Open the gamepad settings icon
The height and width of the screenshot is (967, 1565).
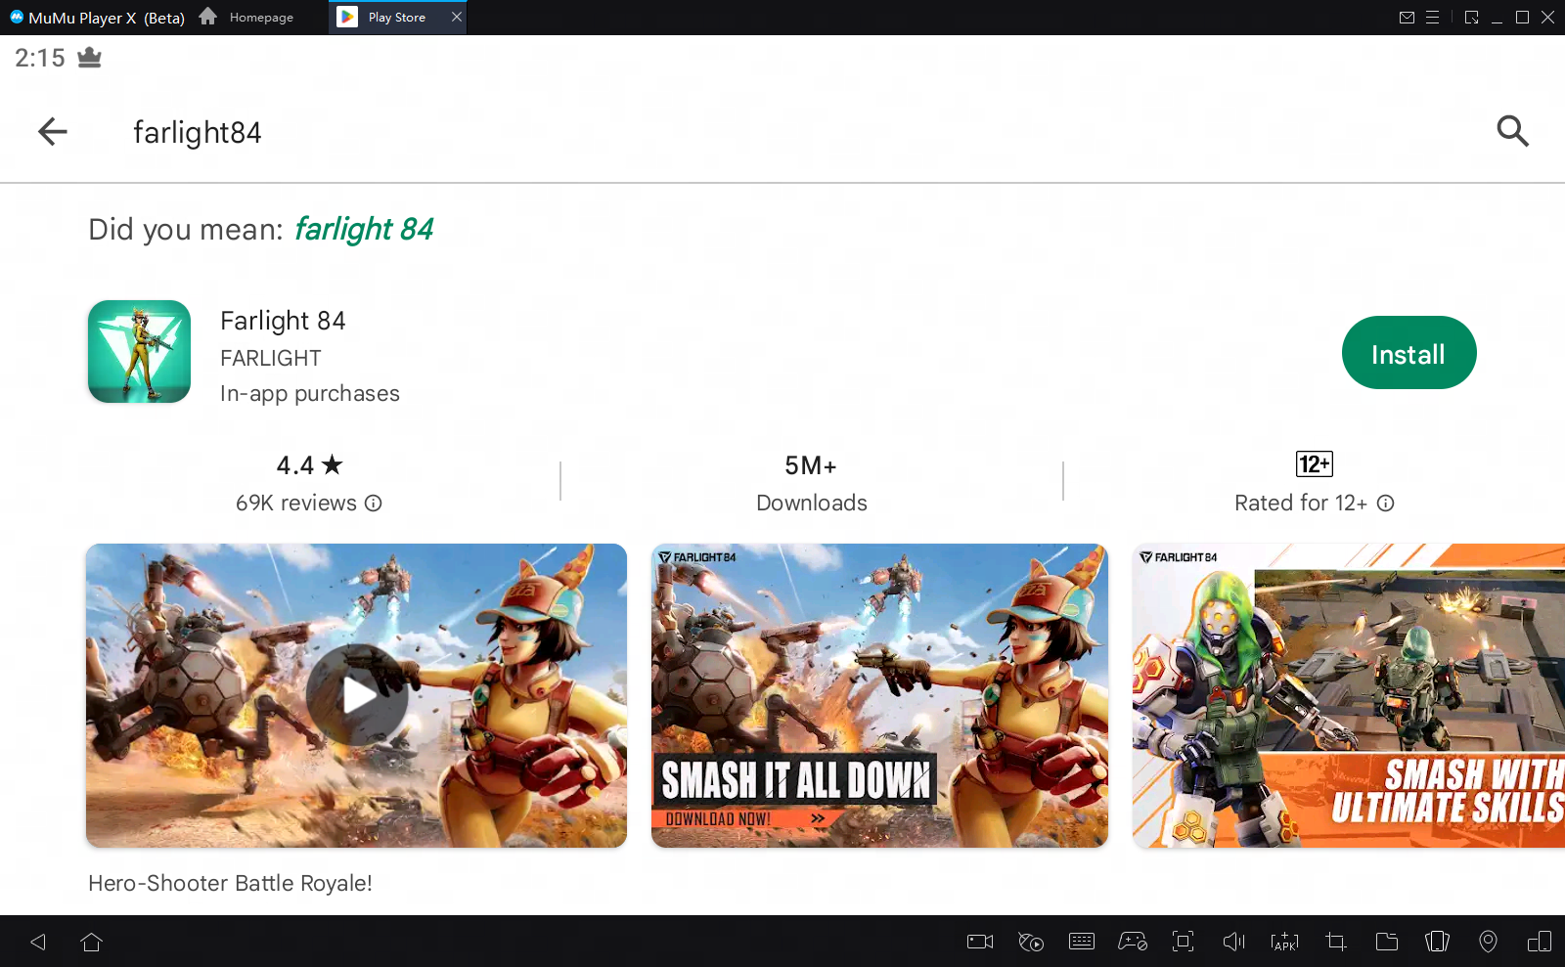point(1133,942)
